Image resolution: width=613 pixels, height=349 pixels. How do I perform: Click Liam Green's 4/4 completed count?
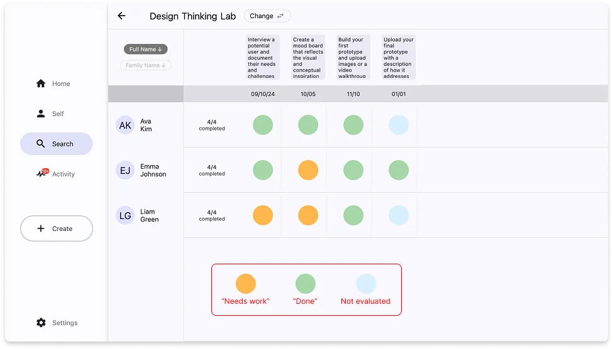tap(212, 215)
